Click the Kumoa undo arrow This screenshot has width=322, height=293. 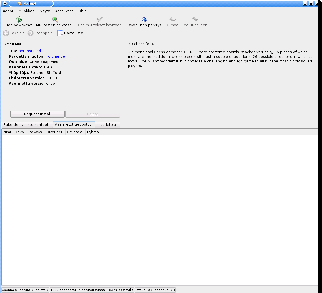coord(172,19)
